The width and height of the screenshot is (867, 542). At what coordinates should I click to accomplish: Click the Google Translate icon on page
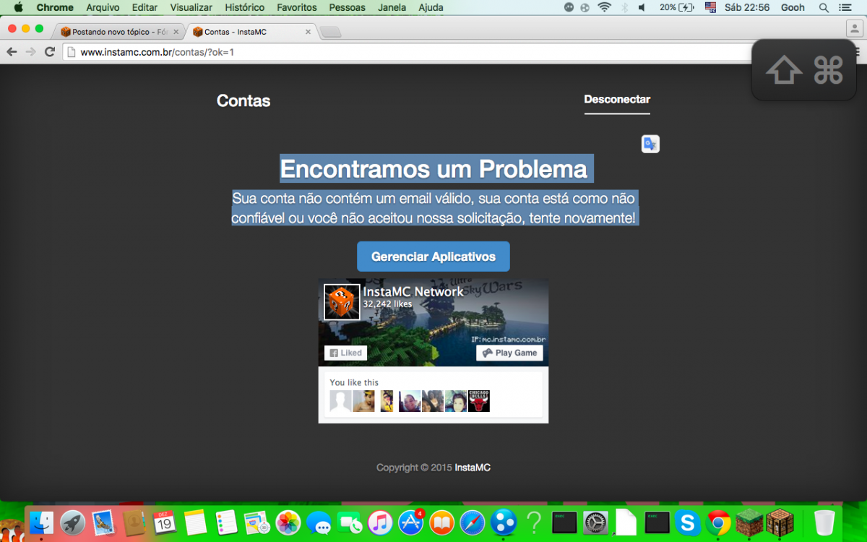(x=650, y=144)
